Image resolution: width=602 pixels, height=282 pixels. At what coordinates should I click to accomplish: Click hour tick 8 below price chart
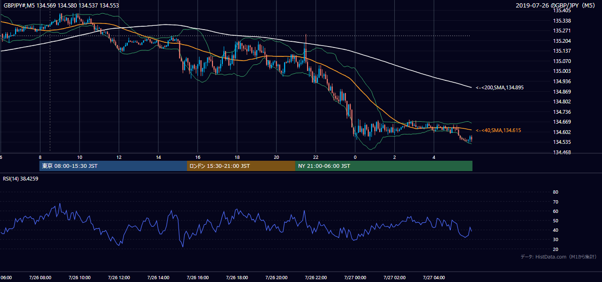click(40, 157)
